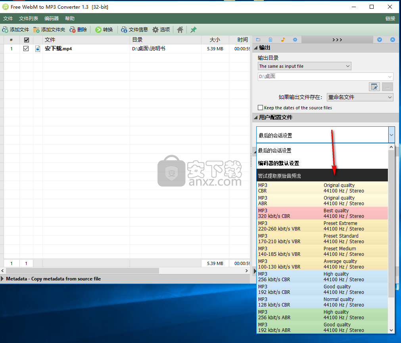Image resolution: width=401 pixels, height=343 pixels.
Task: Click the Add File toolbar icon
Action: pos(5,30)
